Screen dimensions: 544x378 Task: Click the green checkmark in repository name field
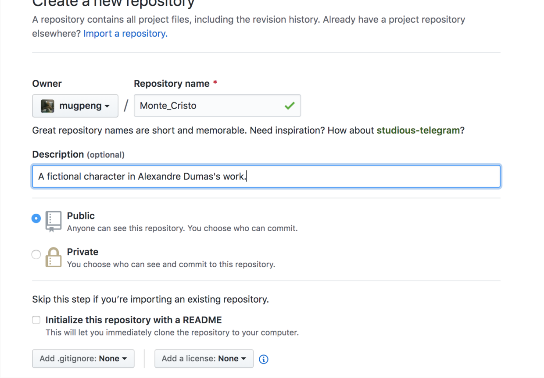click(289, 106)
